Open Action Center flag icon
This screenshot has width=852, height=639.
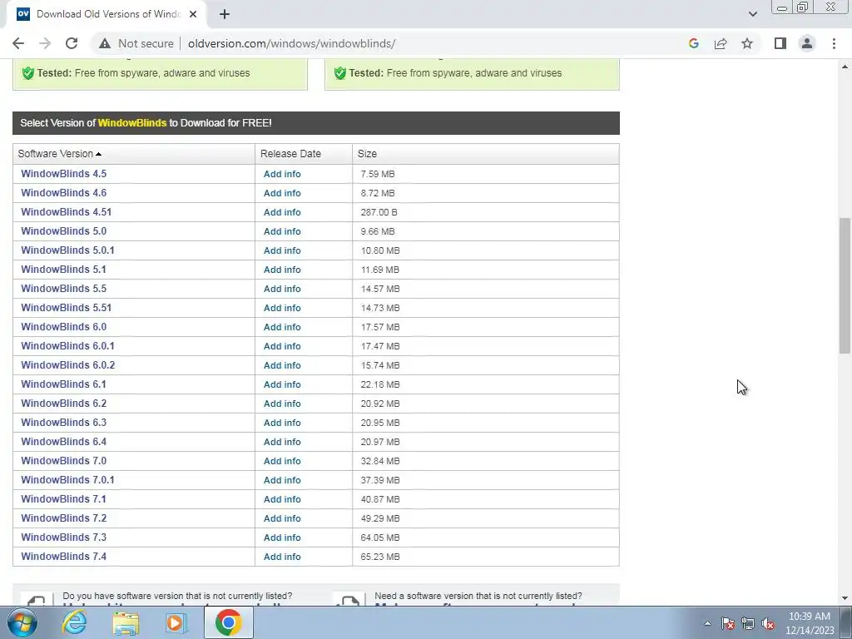click(x=728, y=623)
